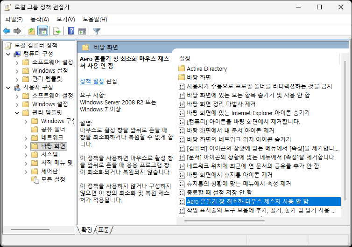
Task: Select 바탕 화면에서 휴지통 아이콘 제거 policy
Action: tap(229, 175)
